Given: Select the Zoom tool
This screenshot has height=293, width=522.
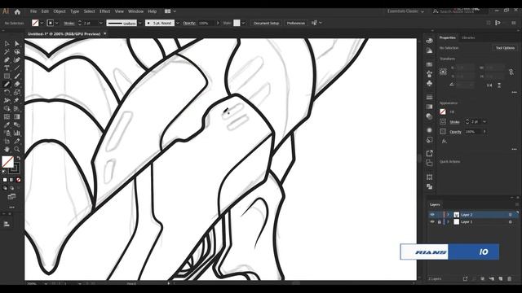Looking at the screenshot, I should coord(17,149).
